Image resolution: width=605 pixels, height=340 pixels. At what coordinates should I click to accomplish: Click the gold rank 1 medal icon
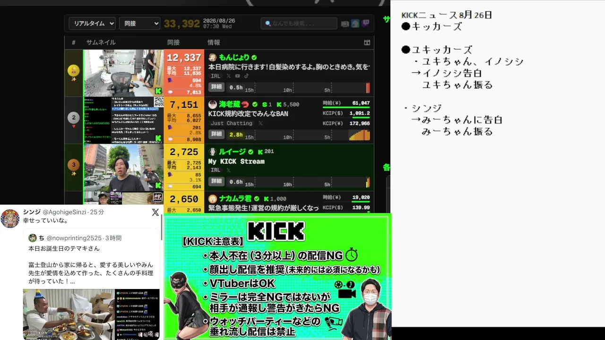coord(74,71)
